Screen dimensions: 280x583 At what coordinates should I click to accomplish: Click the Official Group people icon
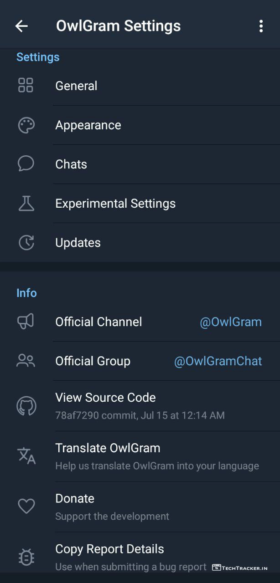pos(26,361)
